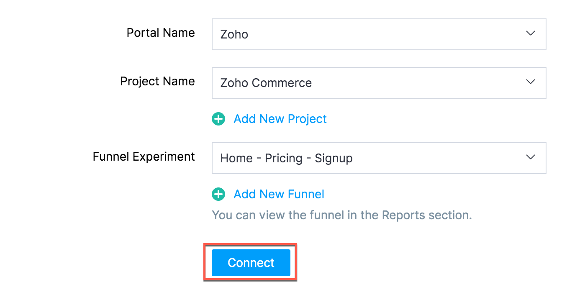Click the word 'Signup' in the funnel field

(x=334, y=159)
